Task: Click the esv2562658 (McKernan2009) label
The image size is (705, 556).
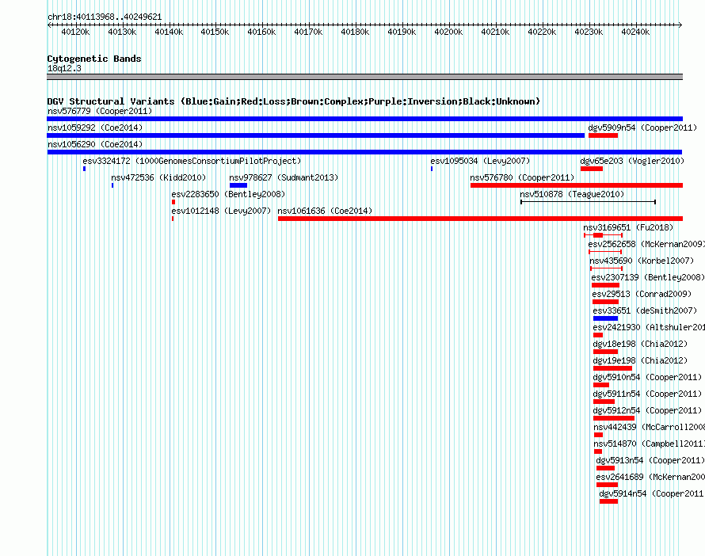Action: 646,244
